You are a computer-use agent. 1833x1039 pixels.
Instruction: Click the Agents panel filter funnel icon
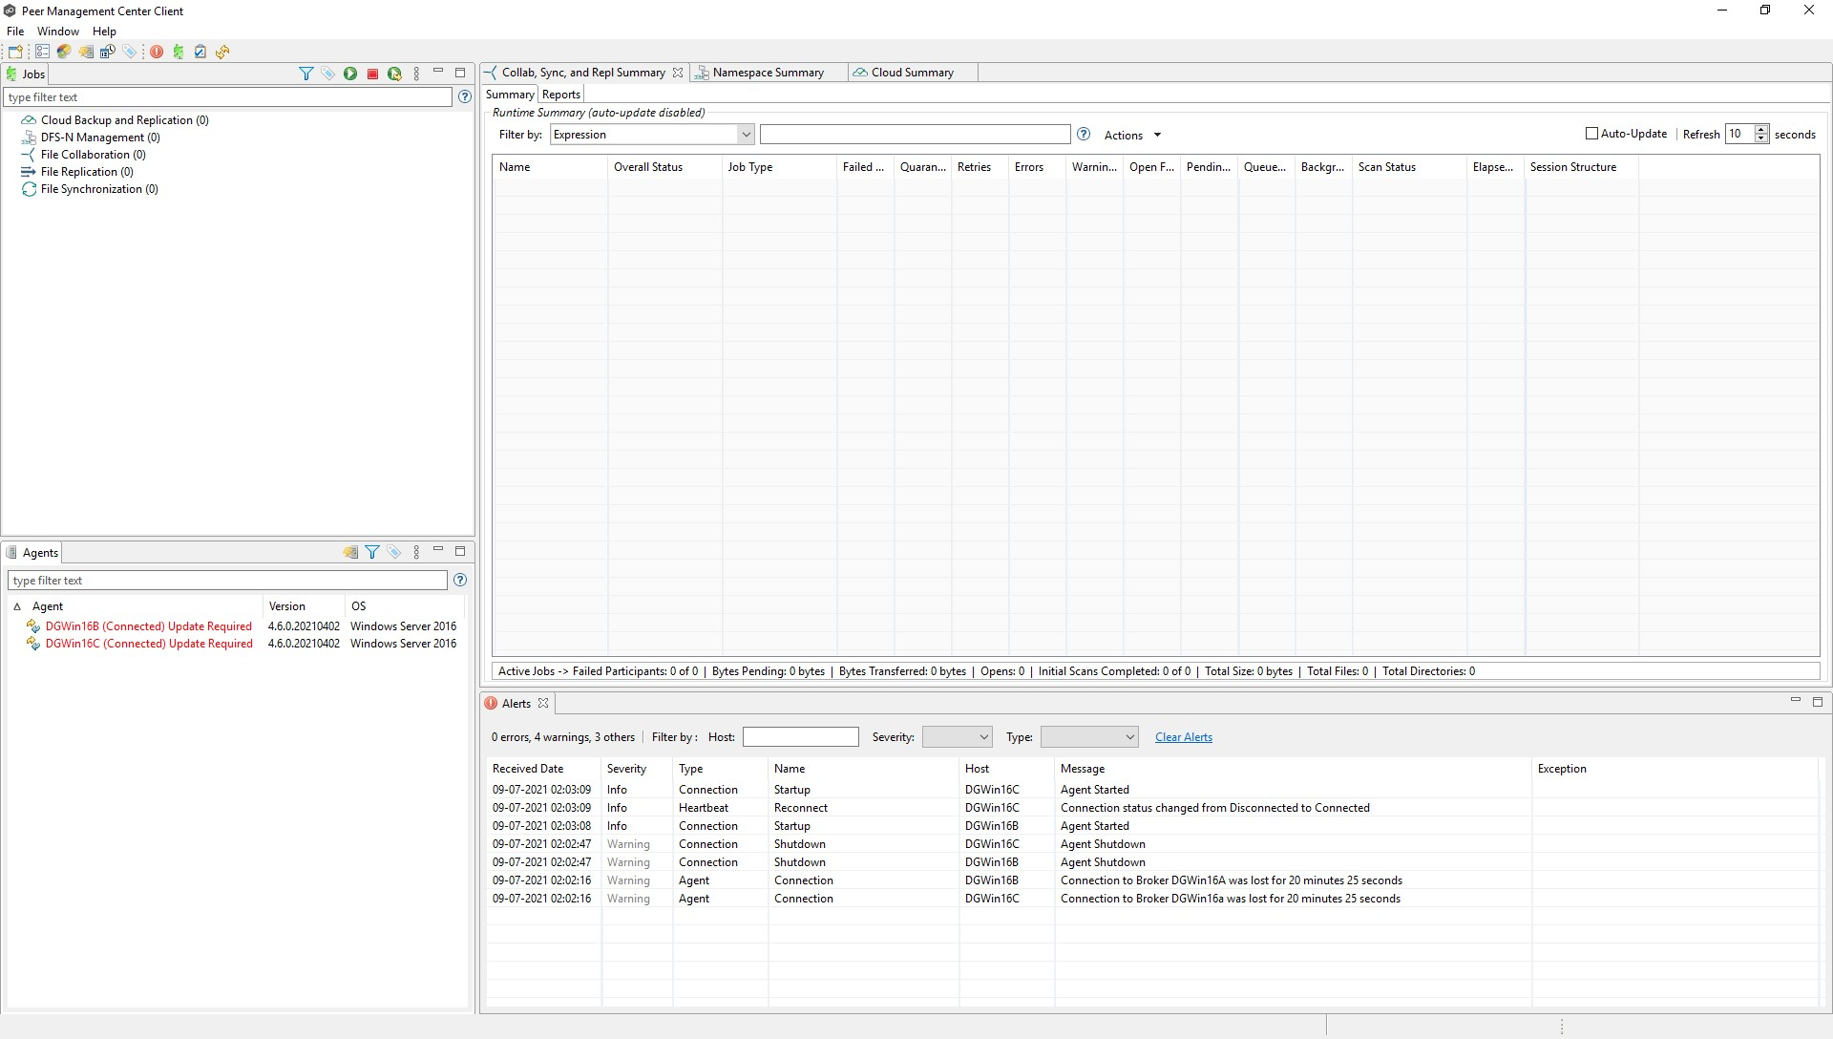(372, 552)
